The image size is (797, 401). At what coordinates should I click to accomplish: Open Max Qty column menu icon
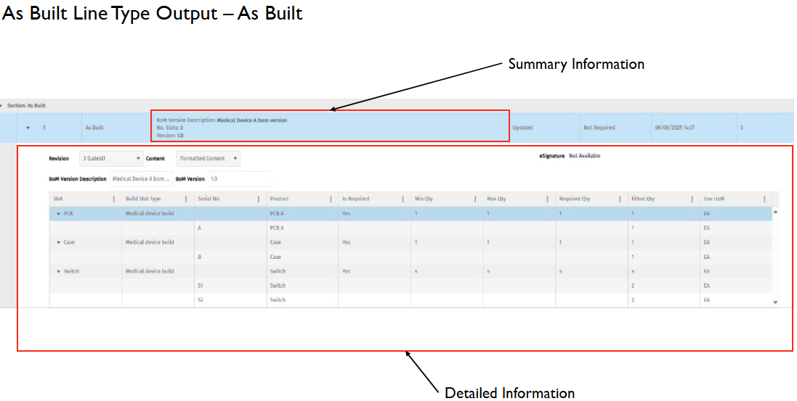[547, 199]
